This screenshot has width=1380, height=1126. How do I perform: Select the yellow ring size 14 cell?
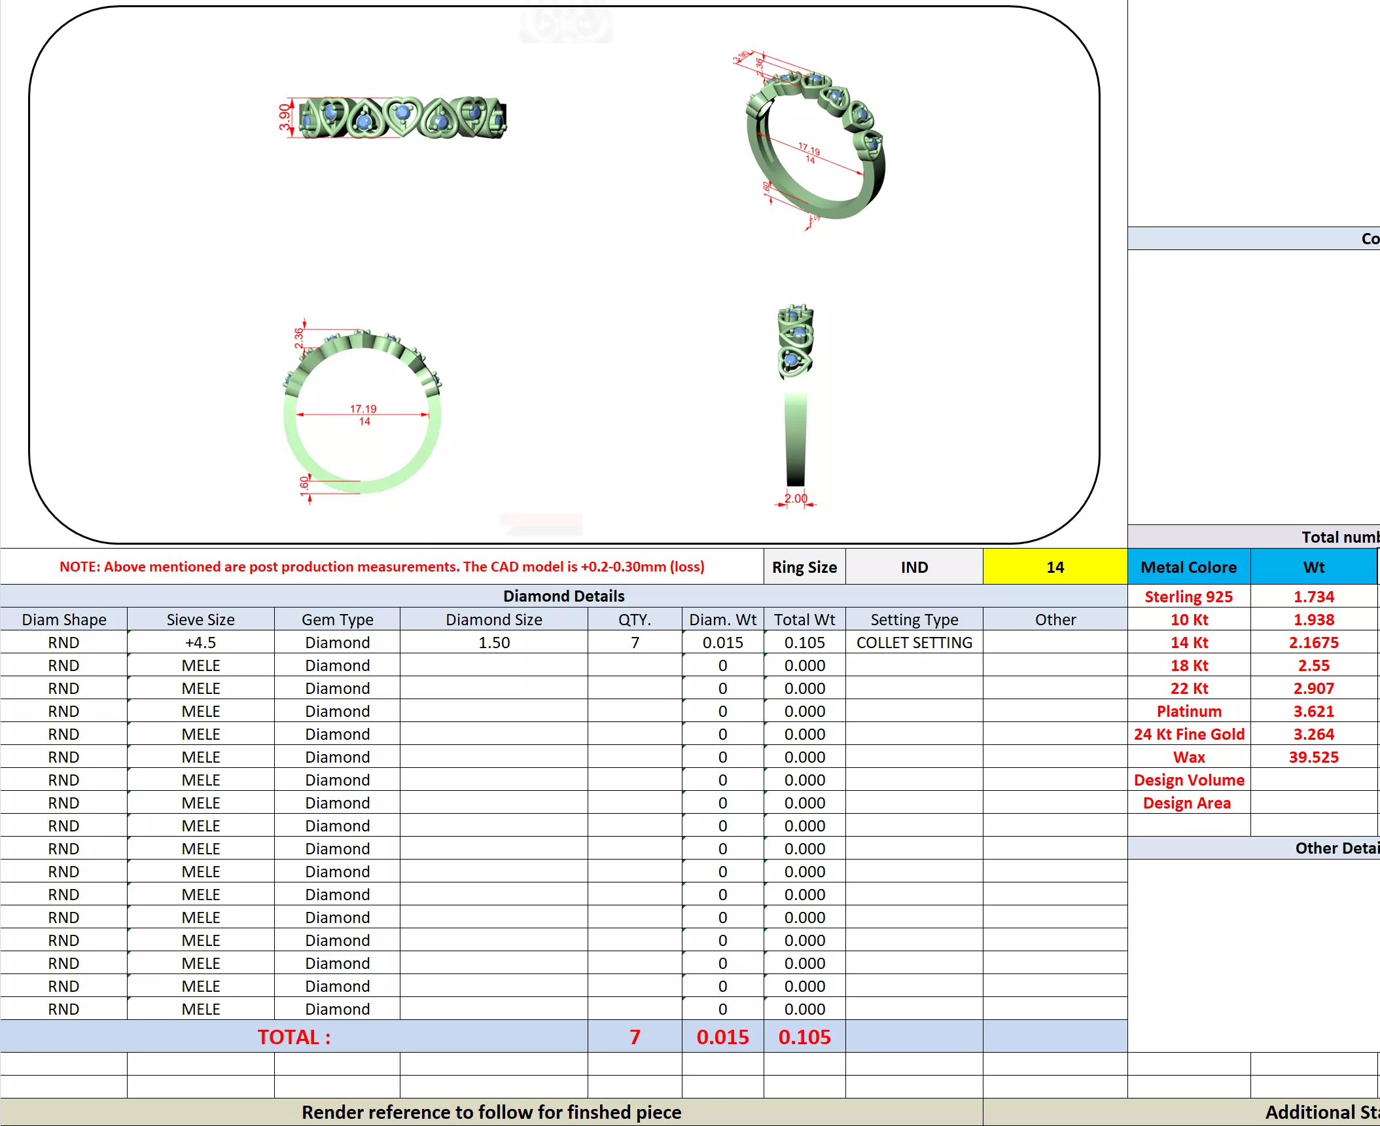point(1054,567)
